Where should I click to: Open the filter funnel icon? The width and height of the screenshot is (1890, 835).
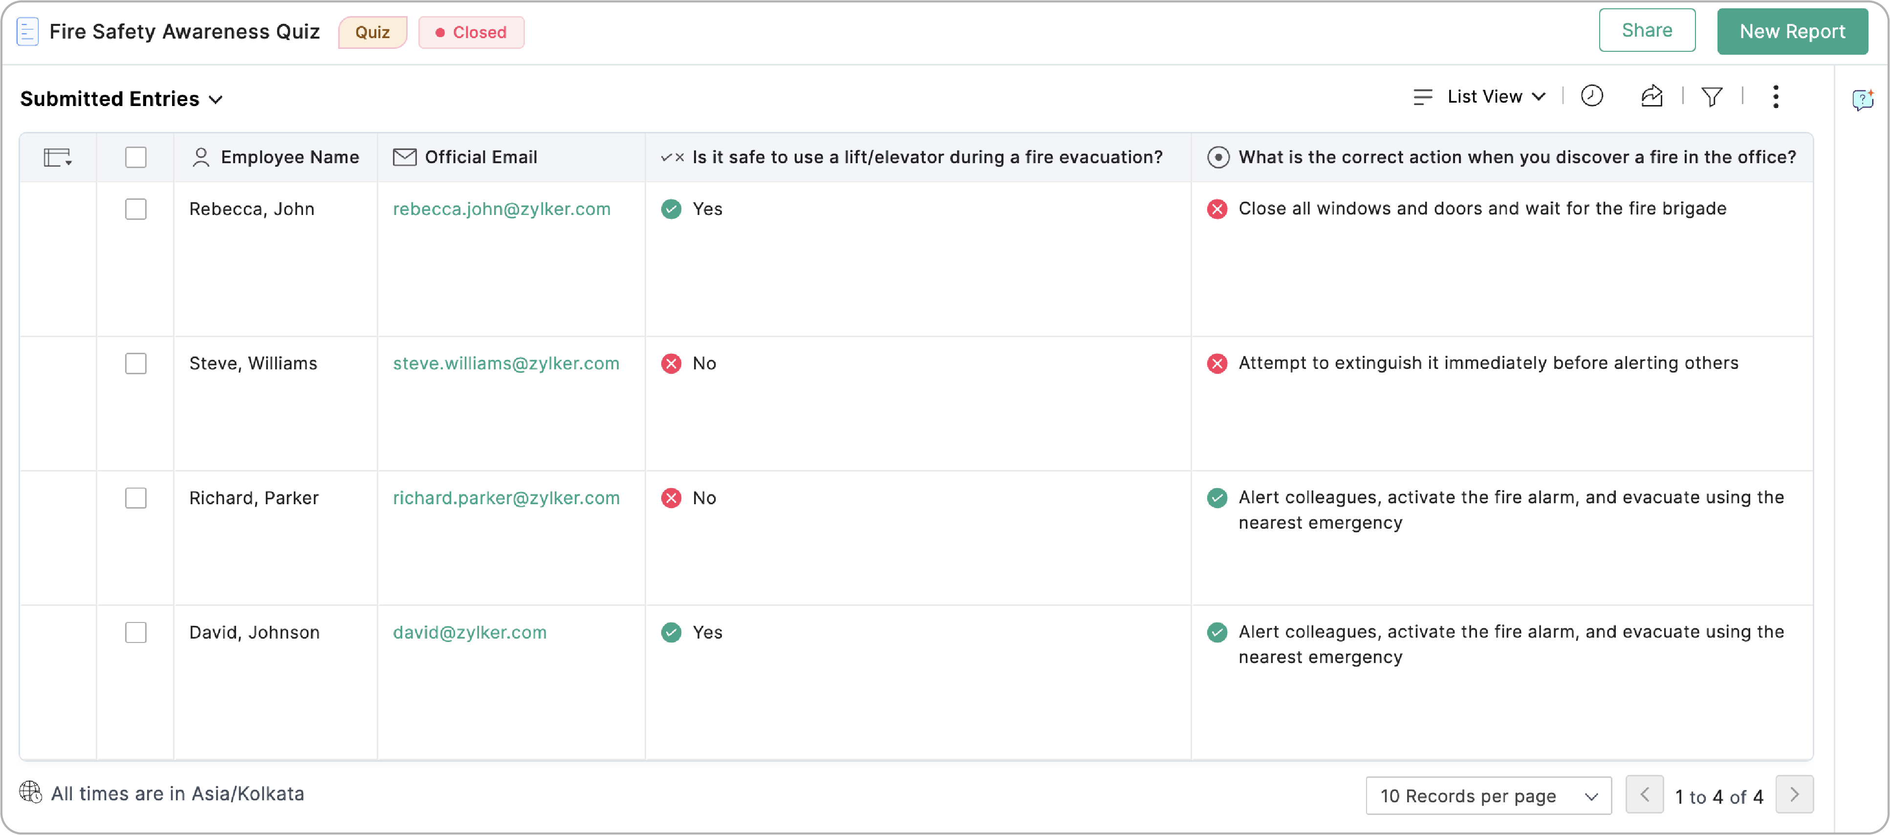point(1712,96)
